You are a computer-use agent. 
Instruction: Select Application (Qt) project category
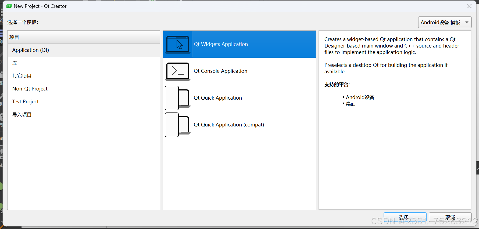pos(84,50)
